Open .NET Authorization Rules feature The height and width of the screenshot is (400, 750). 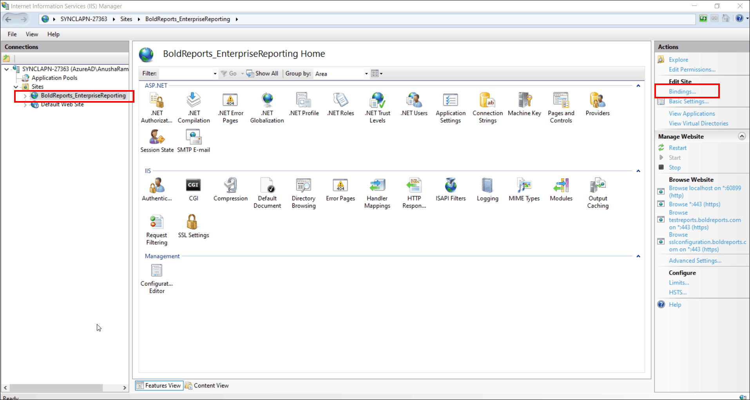point(157,108)
